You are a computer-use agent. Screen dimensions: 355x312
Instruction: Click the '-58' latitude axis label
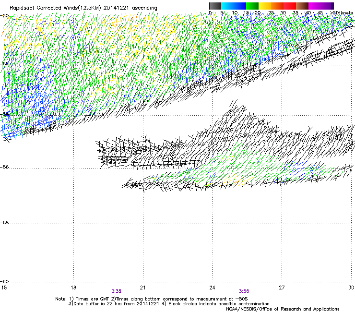coord(5,223)
